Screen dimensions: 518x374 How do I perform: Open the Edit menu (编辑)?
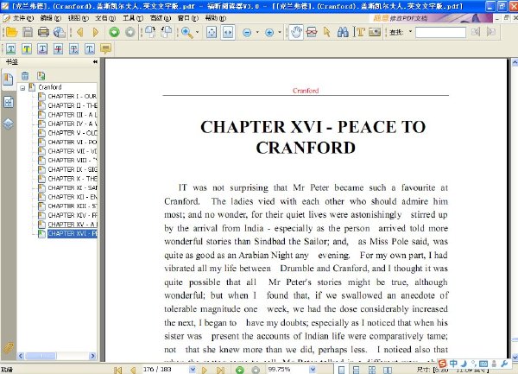51,18
